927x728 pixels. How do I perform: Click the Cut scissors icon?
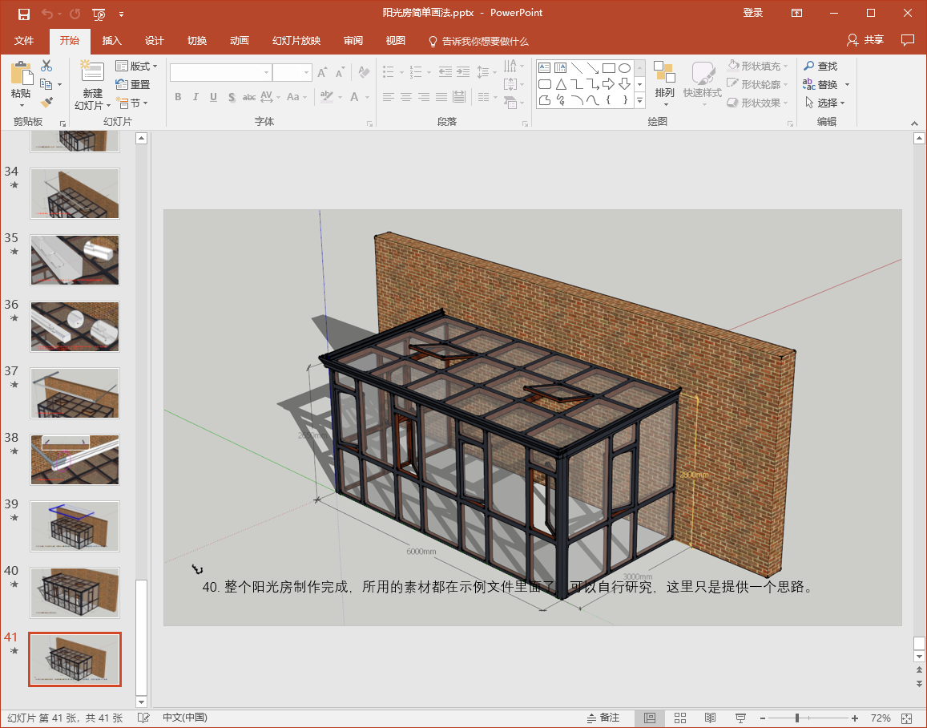[46, 66]
